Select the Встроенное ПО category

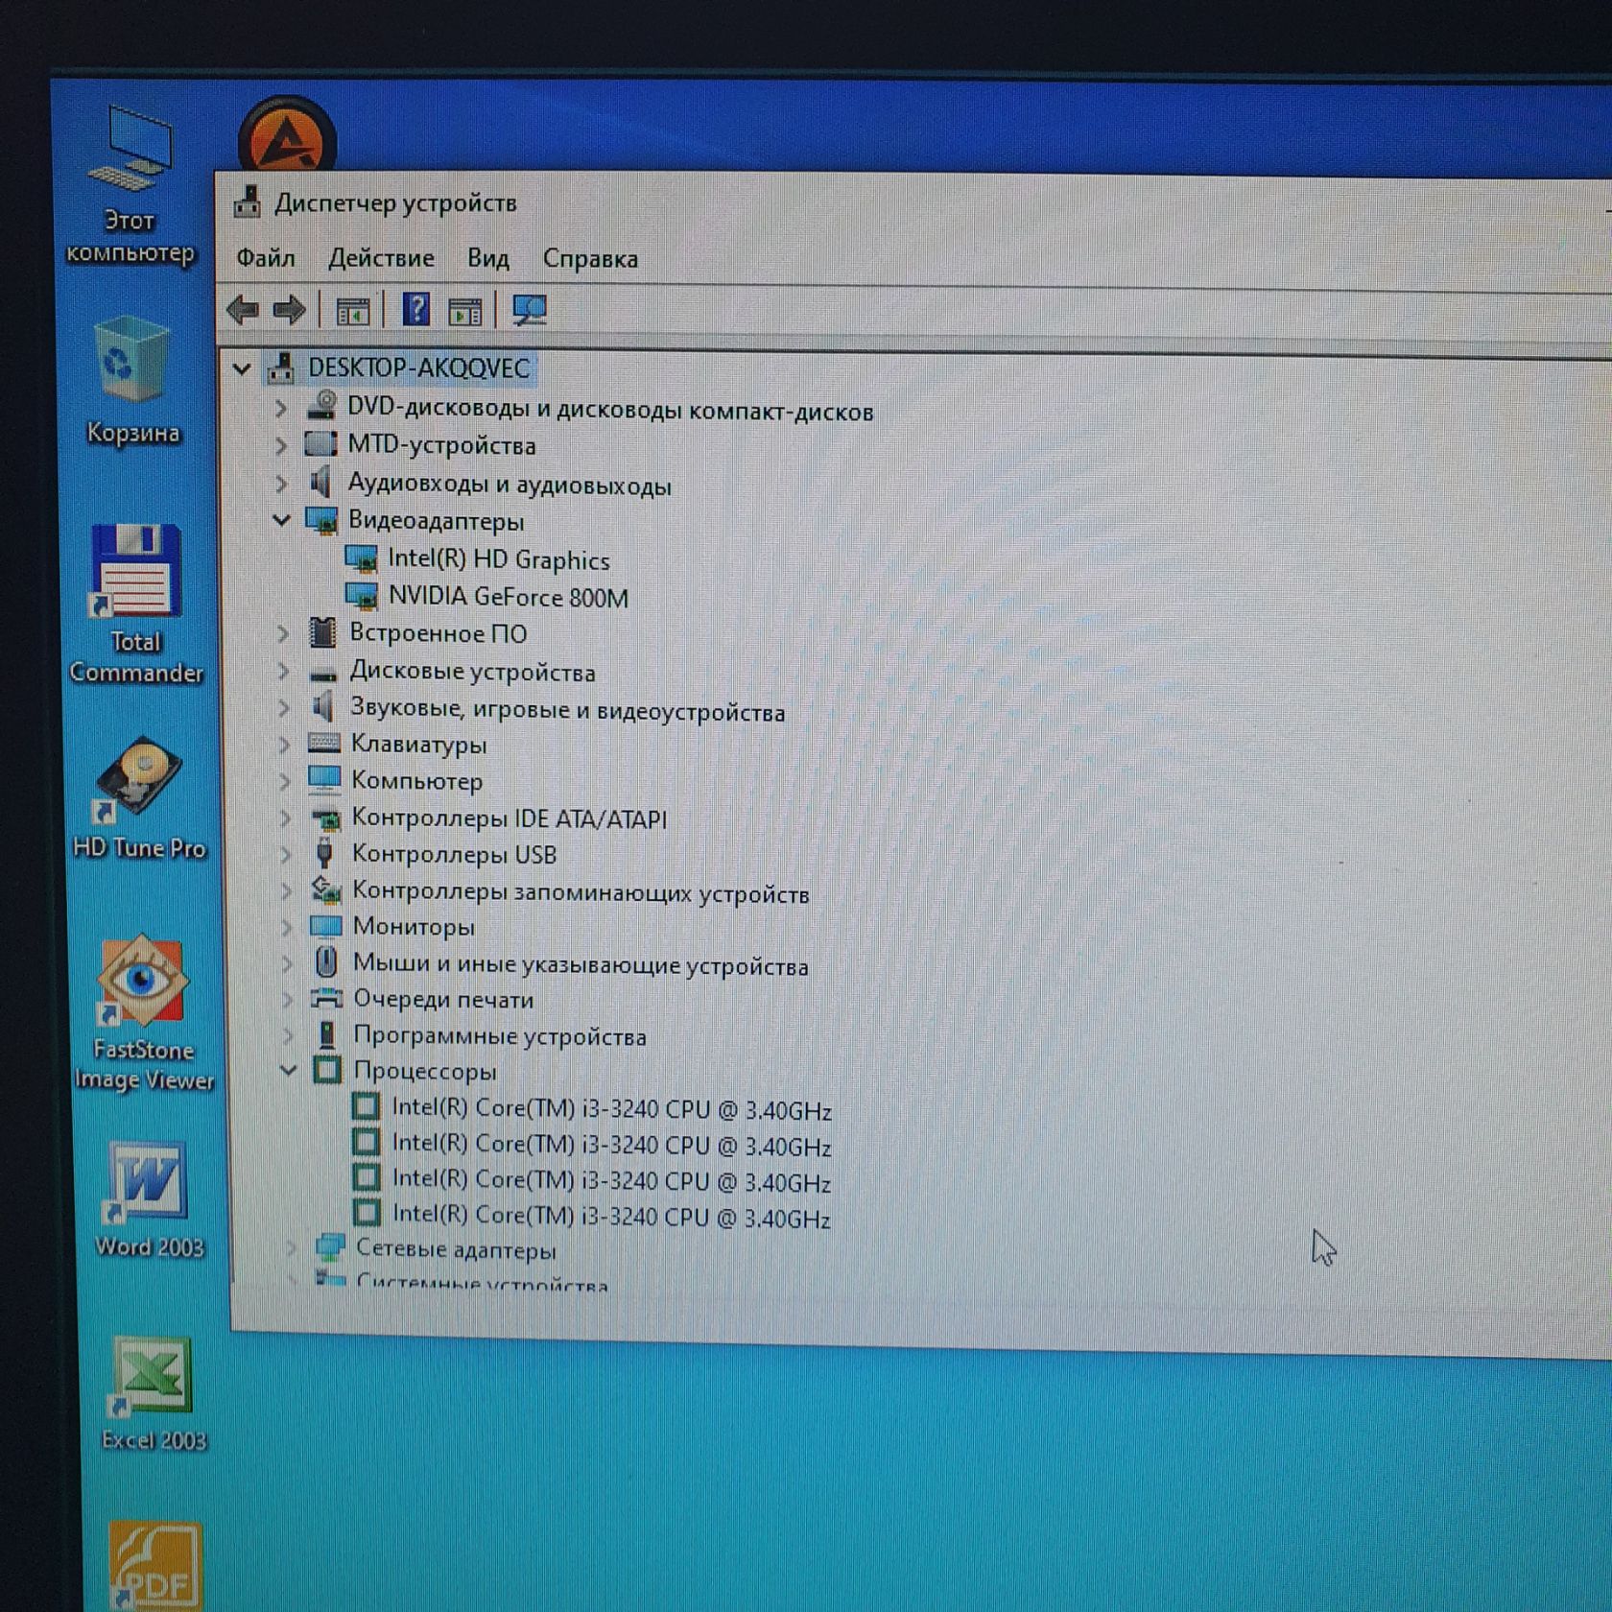tap(418, 633)
